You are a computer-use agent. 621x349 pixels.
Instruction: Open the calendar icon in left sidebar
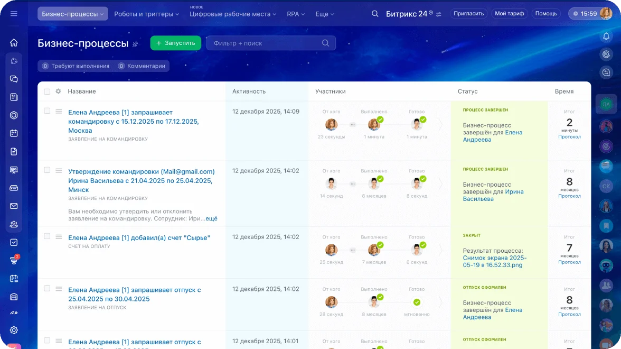(14, 133)
